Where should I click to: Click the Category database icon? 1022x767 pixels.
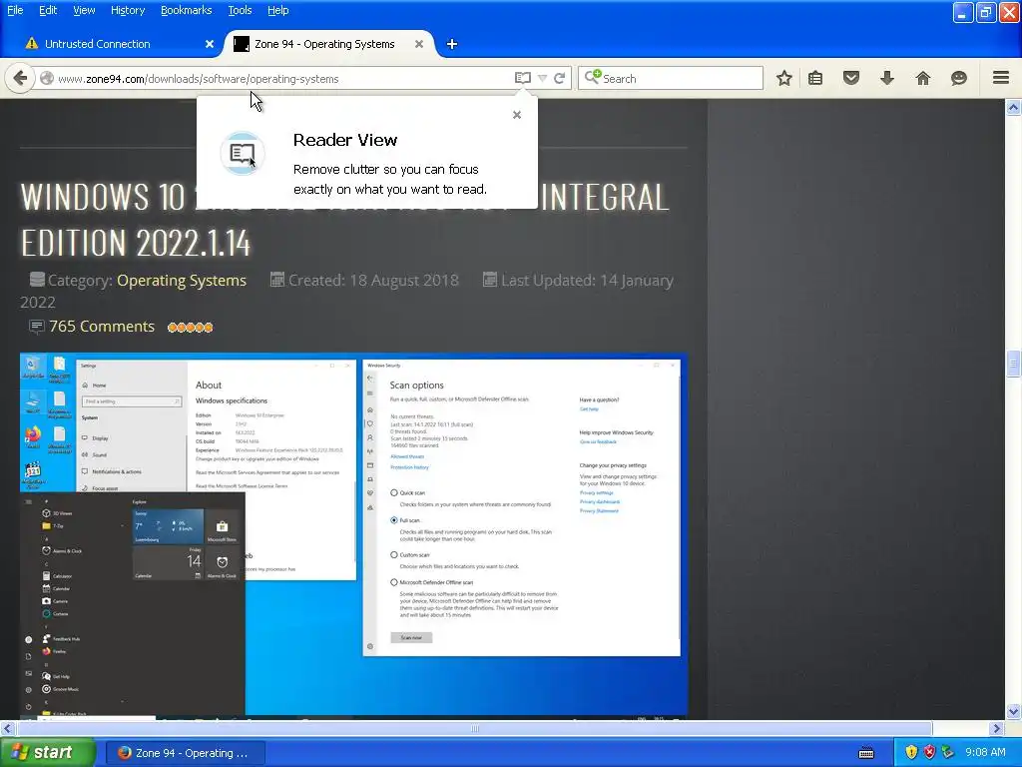pos(37,280)
